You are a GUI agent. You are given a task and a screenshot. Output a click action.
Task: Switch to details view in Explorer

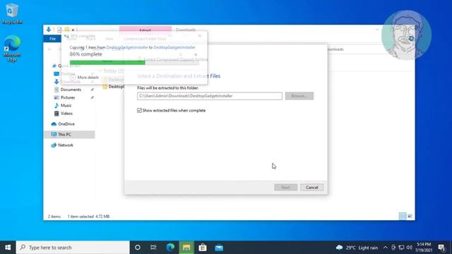(x=403, y=216)
